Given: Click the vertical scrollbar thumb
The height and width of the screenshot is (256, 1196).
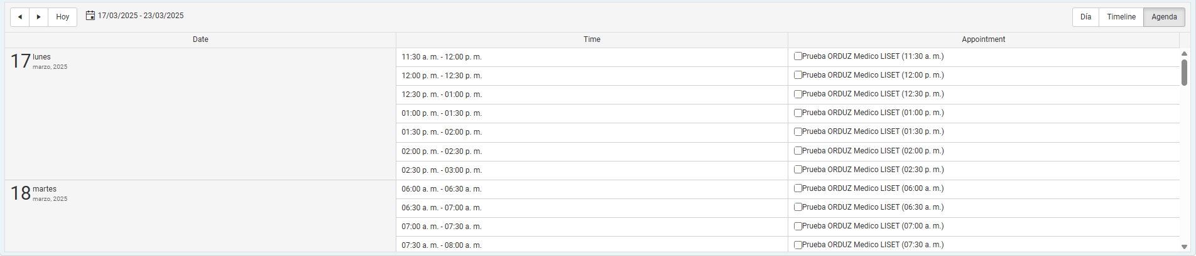Looking at the screenshot, I should [1184, 73].
